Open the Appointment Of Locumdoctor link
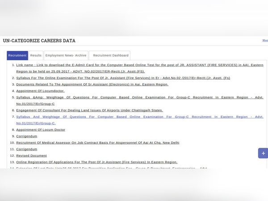 [40, 91]
